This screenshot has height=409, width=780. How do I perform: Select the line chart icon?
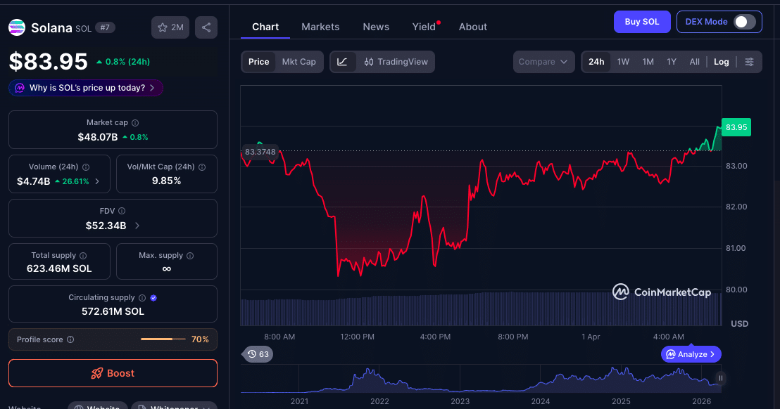(x=344, y=62)
